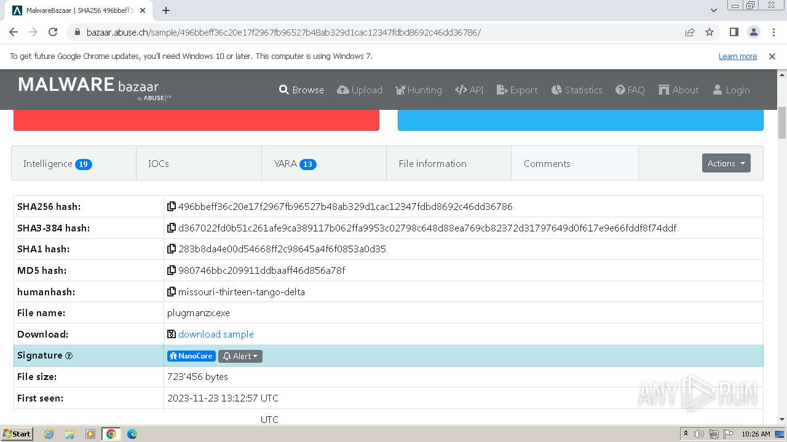Open the About page

pos(679,90)
